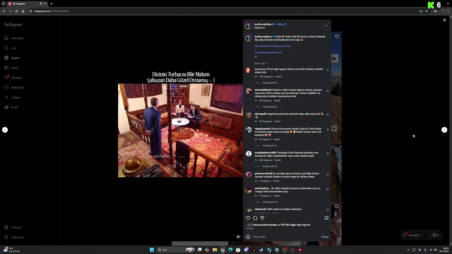
Task: Share the post with paper plane icon
Action: click(x=262, y=218)
